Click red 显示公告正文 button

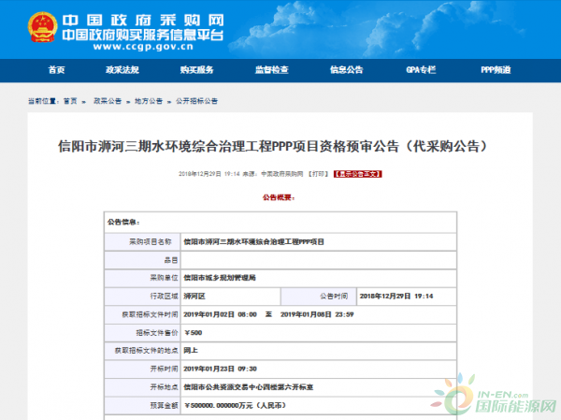(358, 174)
